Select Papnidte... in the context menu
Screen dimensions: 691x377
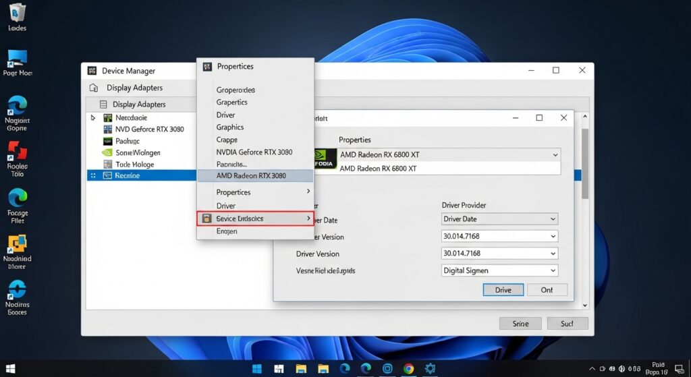pos(231,164)
